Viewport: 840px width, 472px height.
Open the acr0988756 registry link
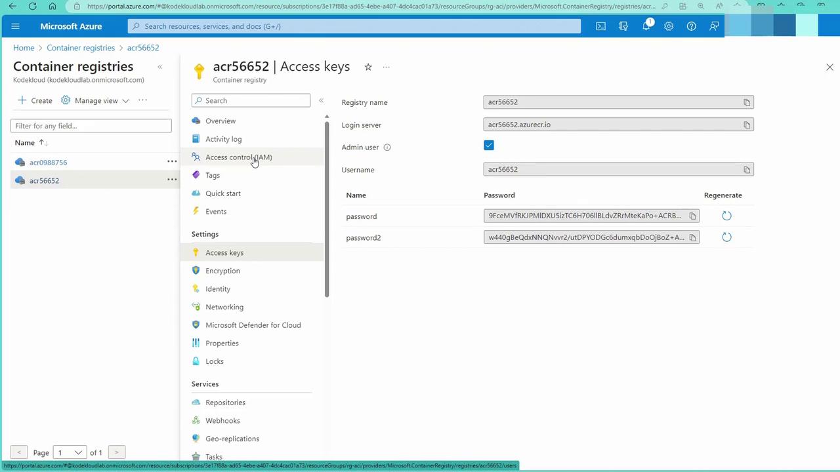[x=48, y=163]
